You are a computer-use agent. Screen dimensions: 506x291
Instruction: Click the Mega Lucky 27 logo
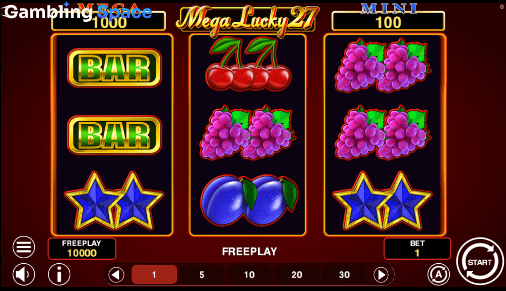point(248,19)
